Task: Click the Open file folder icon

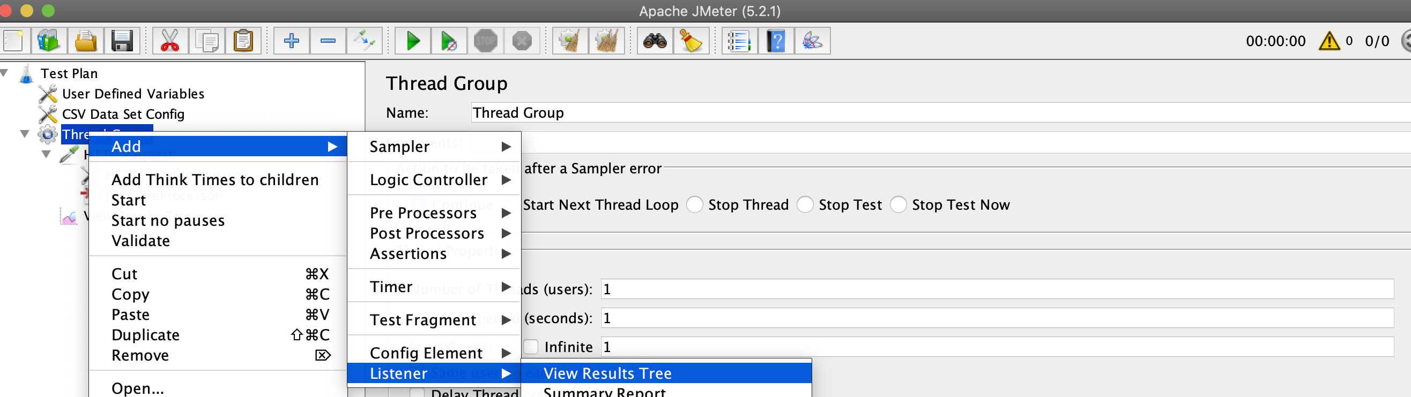Action: 85,41
